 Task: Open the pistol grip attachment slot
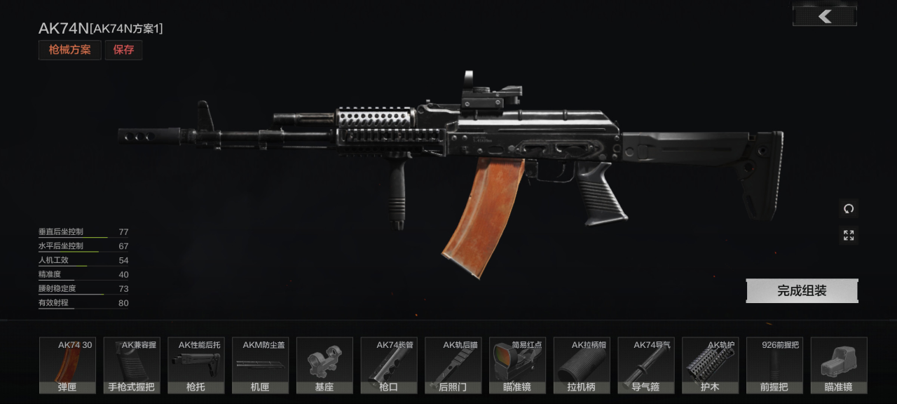pyautogui.click(x=132, y=365)
